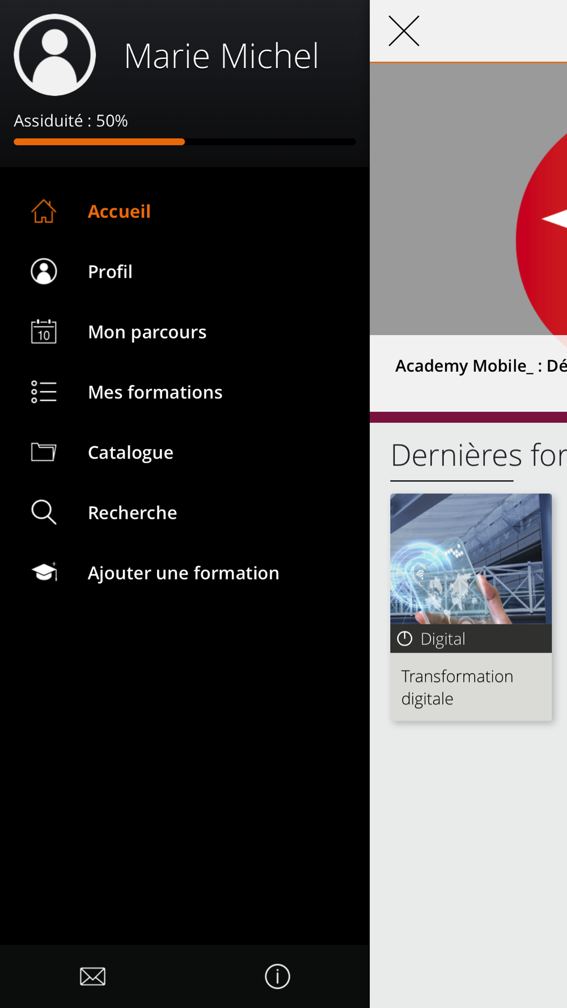Click the Dernières formations heading
This screenshot has height=1008, width=567.
coord(479,455)
